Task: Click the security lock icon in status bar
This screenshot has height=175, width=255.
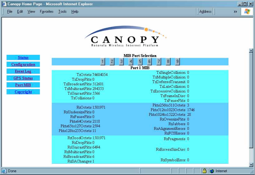Action: [204, 171]
